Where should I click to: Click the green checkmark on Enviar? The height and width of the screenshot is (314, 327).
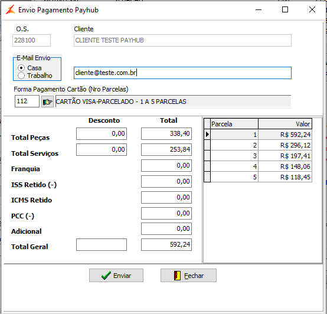(106, 276)
